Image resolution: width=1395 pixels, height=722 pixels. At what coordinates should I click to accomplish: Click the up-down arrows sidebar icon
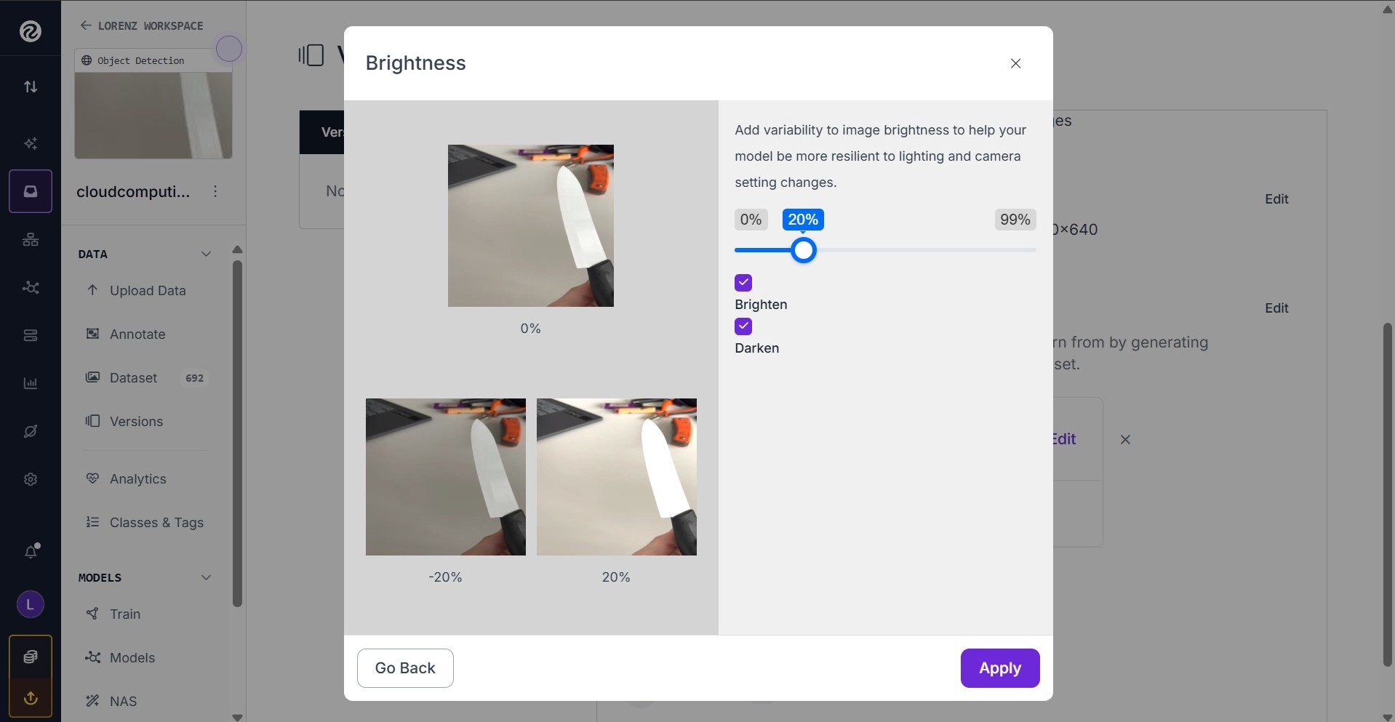31,87
